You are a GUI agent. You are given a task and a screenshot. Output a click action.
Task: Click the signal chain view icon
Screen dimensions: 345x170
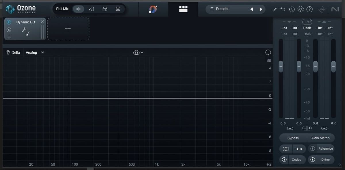tap(183, 9)
